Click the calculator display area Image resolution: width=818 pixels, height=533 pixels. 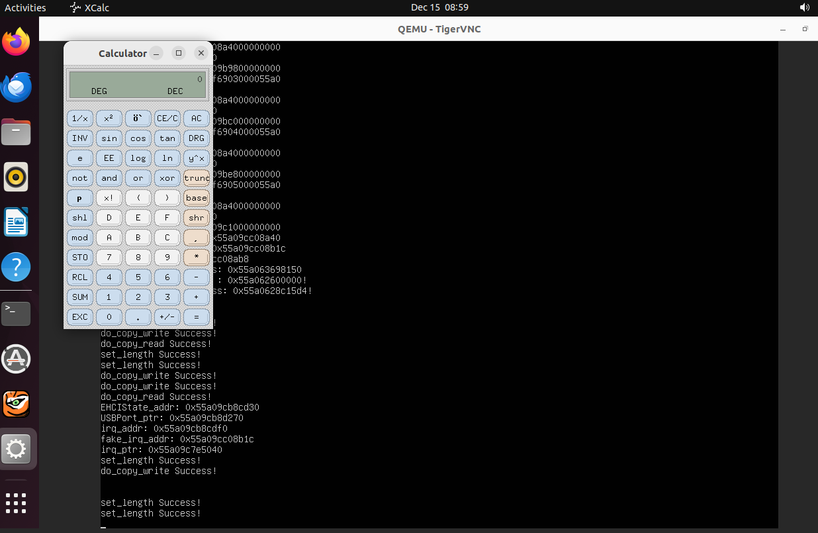pyautogui.click(x=138, y=85)
